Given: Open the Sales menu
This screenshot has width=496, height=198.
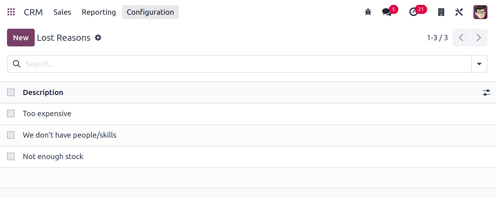Looking at the screenshot, I should (x=62, y=12).
